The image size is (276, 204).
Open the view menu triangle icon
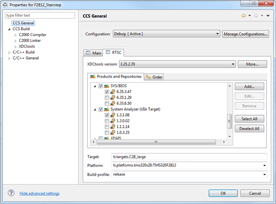pos(268,16)
